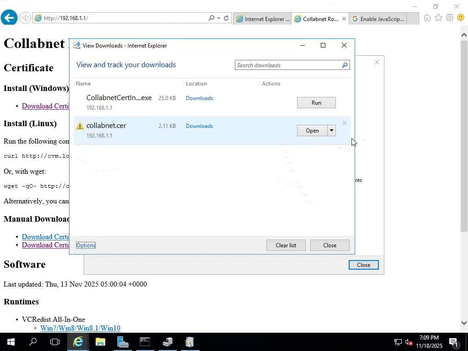The image size is (468, 351).
Task: Open Downloads location for CollabnetCertIn exe
Action: (199, 98)
